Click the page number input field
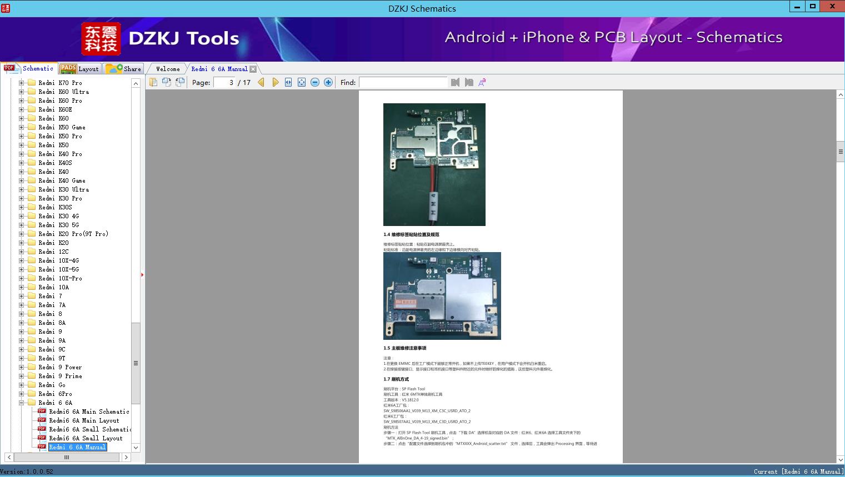The height and width of the screenshot is (477, 845). click(x=225, y=82)
